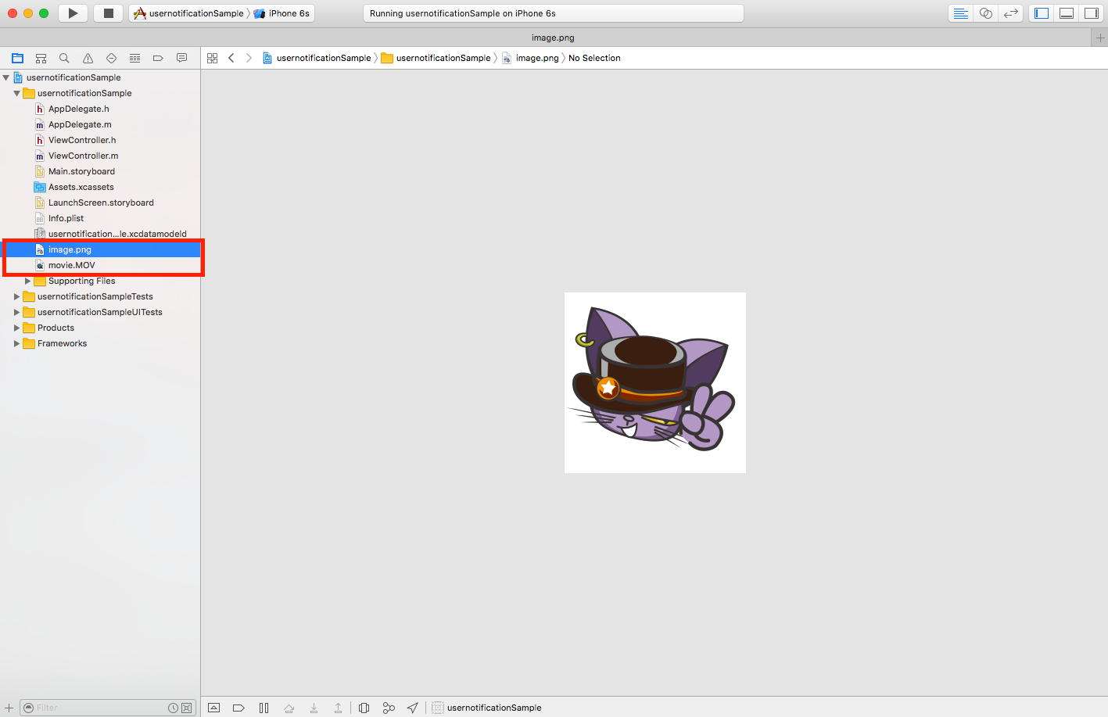Open the memory graph debugger
Image resolution: width=1108 pixels, height=717 pixels.
point(389,708)
